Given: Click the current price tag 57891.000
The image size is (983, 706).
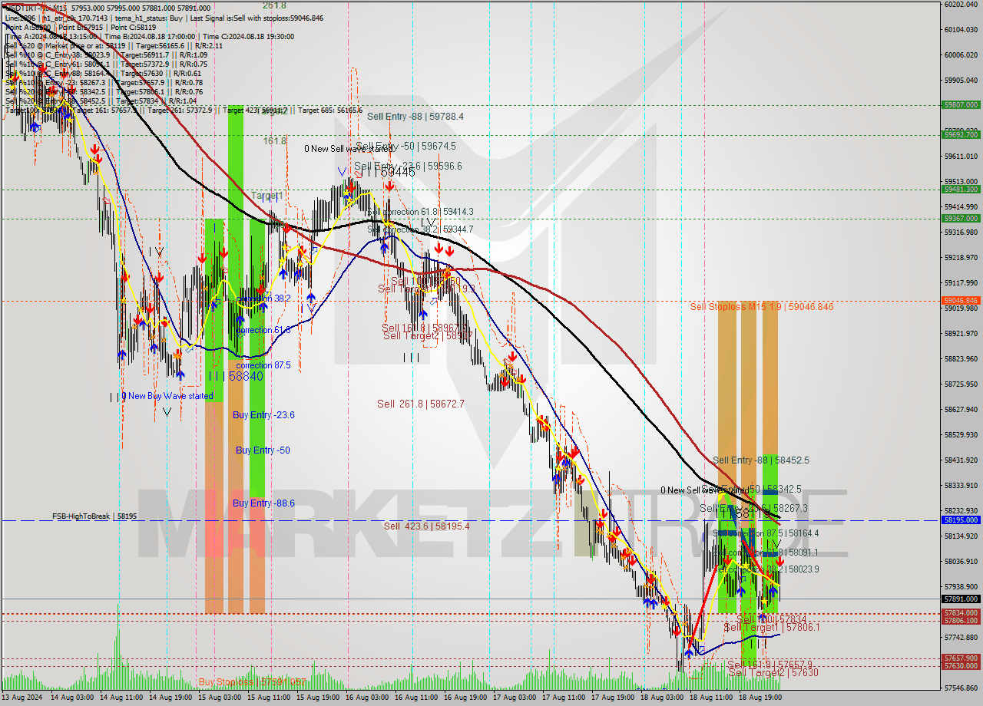Looking at the screenshot, I should point(961,599).
